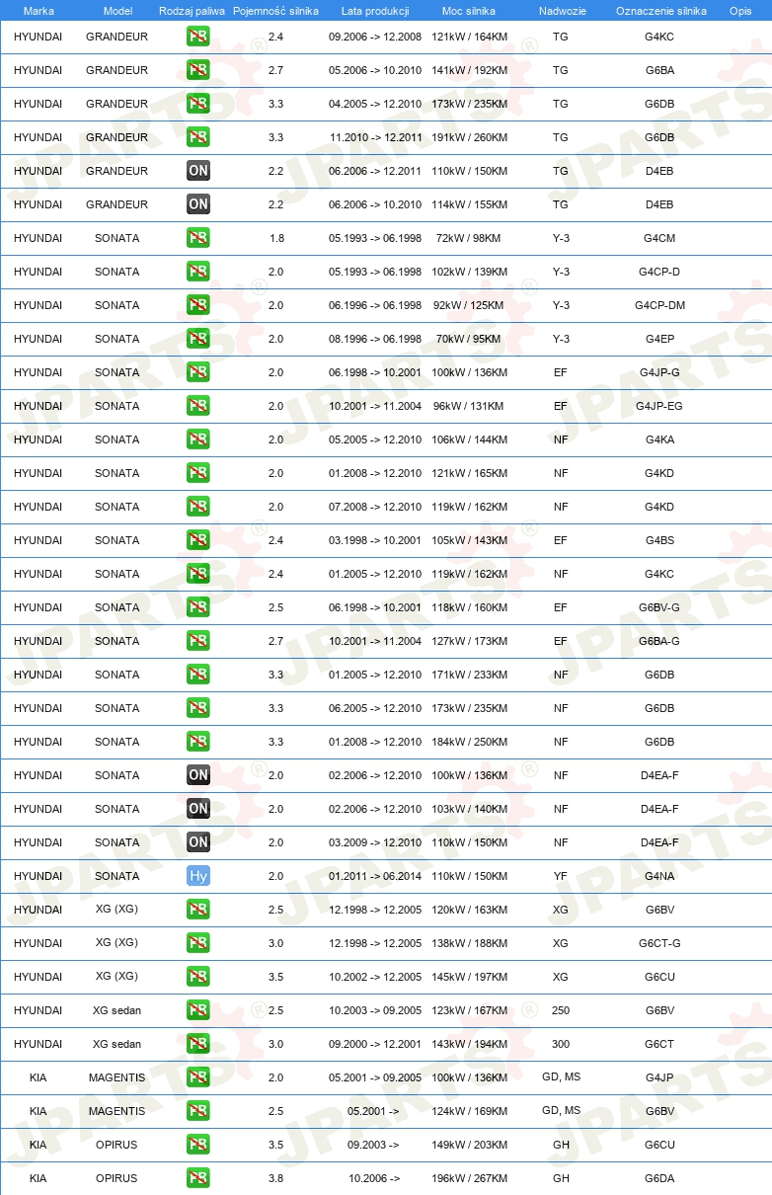Click production years 10.2003 -> 09.2005

(375, 1010)
